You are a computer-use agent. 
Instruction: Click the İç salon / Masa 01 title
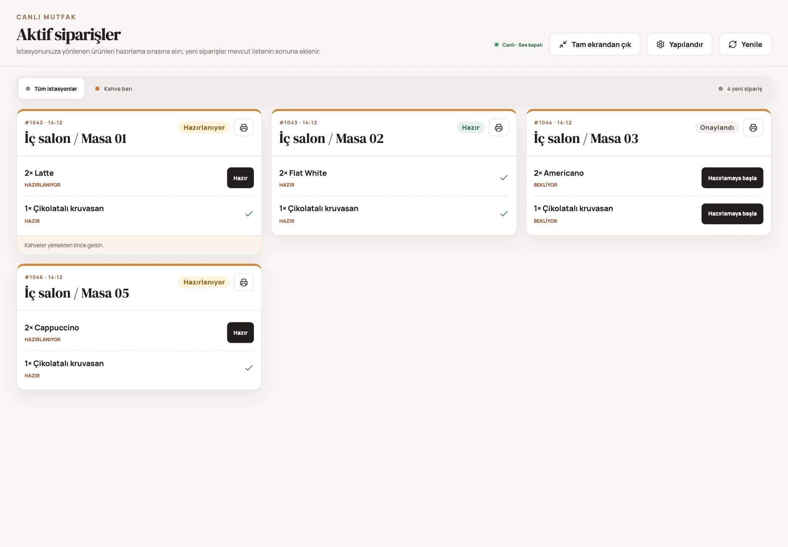click(x=76, y=139)
